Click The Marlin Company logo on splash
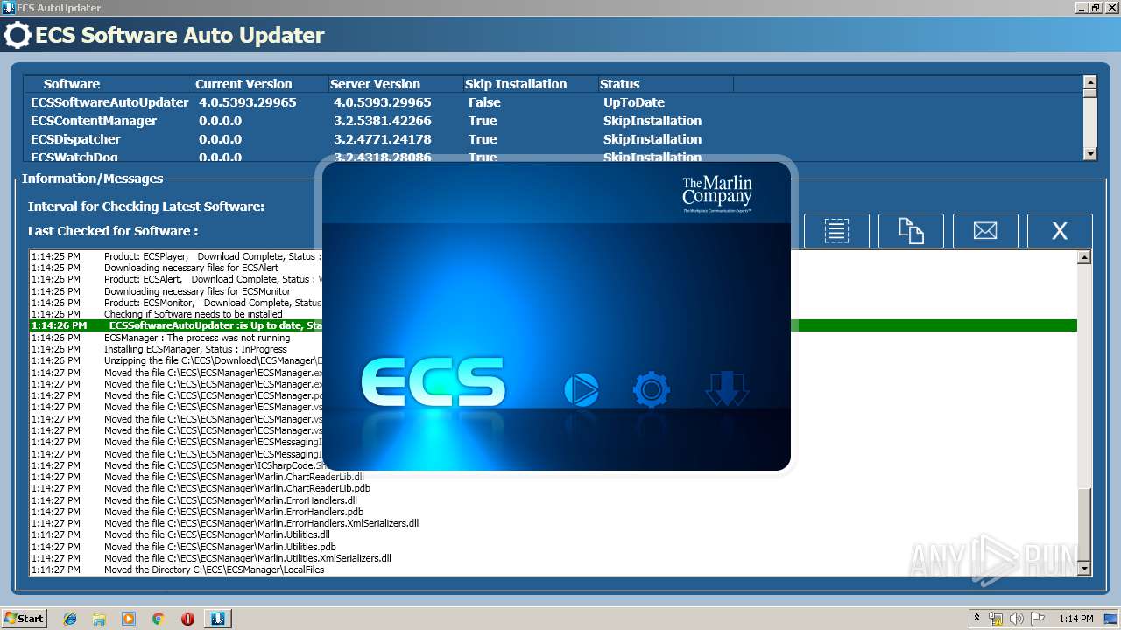This screenshot has width=1121, height=630. click(717, 194)
